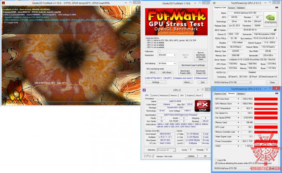Click Benchmark (user's settings) button

193,65
